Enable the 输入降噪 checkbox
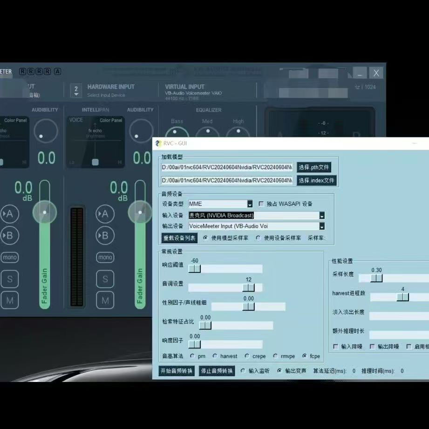Screen dimensions: 429x429 pos(336,347)
